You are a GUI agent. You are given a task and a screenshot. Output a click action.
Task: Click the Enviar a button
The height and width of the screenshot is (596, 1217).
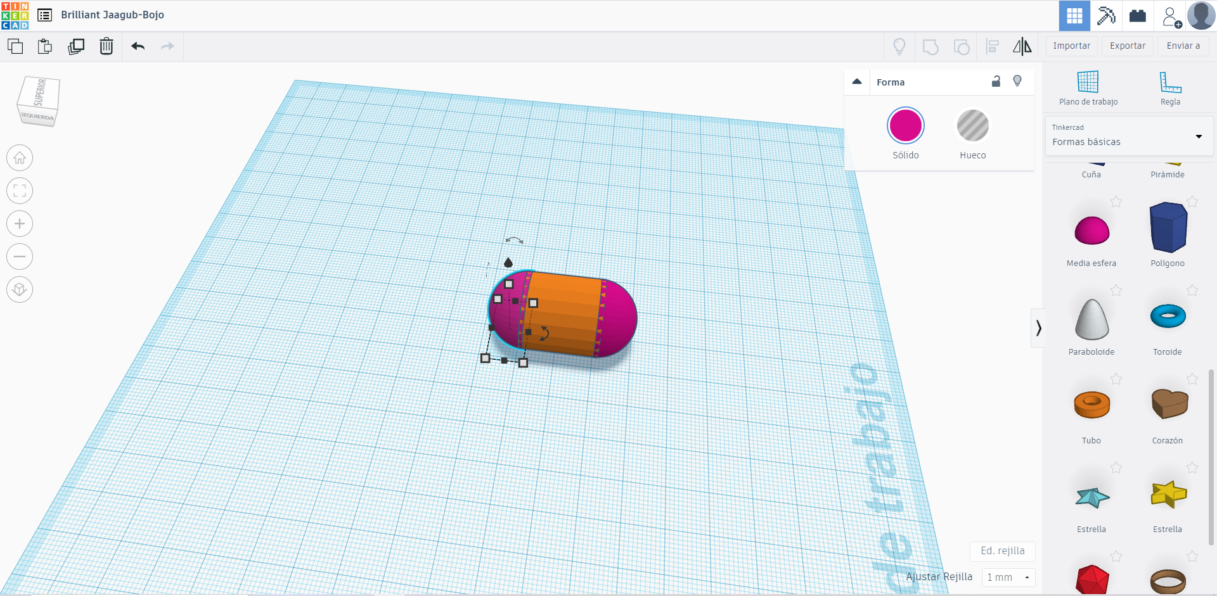coord(1183,46)
